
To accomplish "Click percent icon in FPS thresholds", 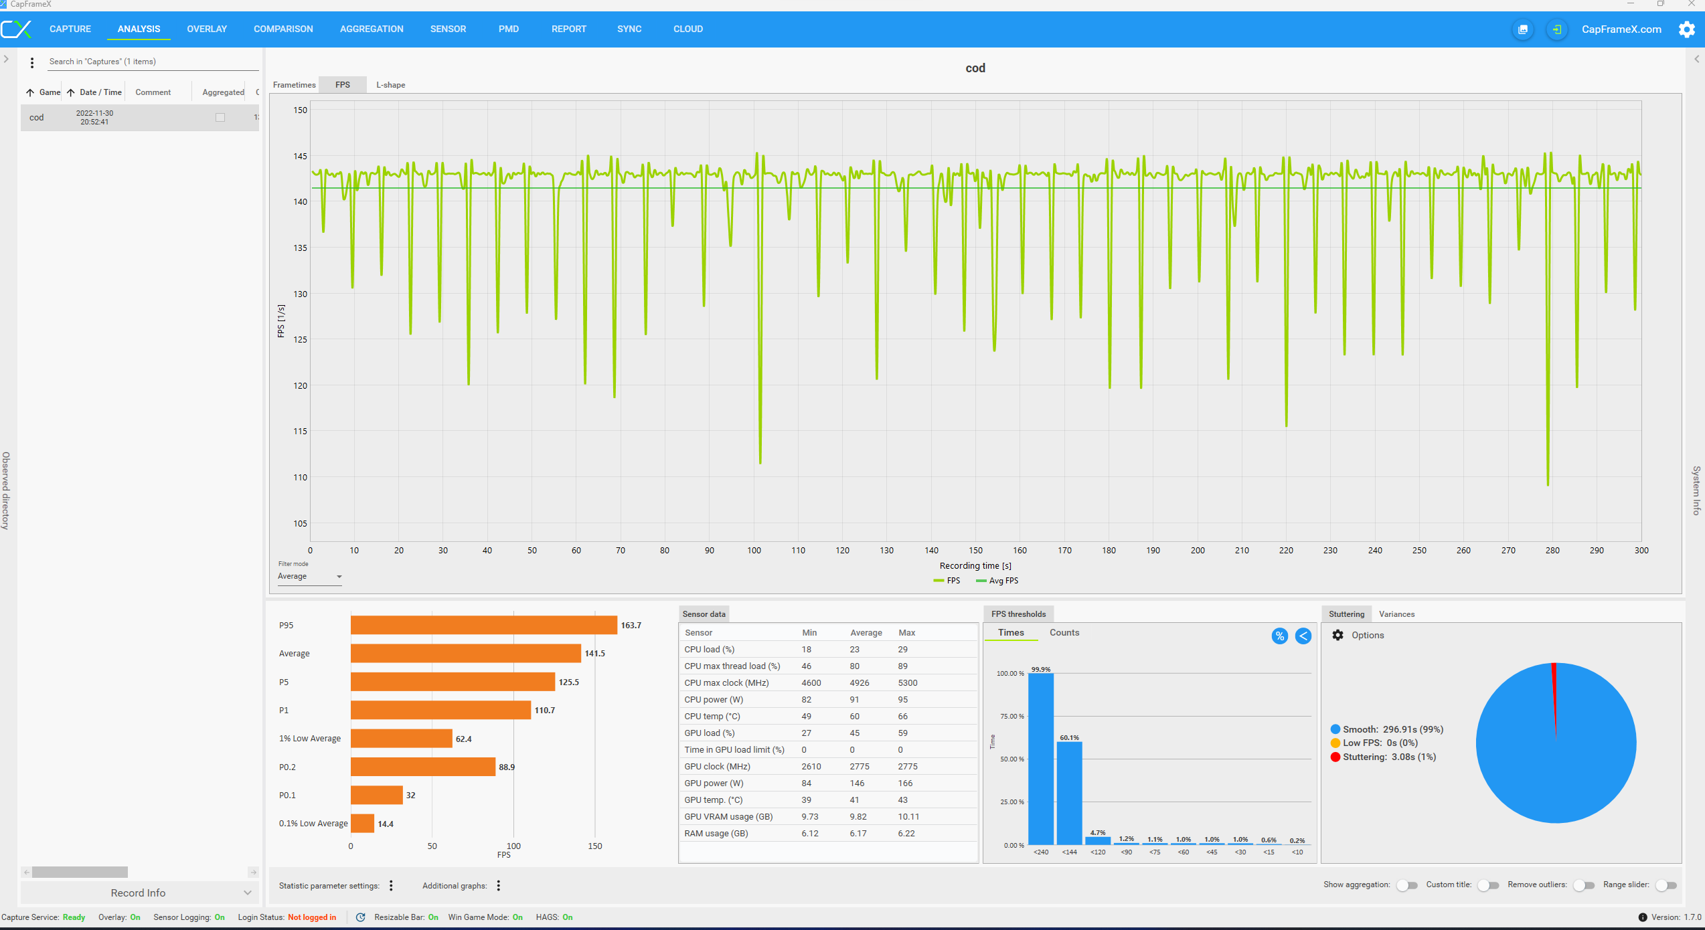I will pyautogui.click(x=1279, y=636).
